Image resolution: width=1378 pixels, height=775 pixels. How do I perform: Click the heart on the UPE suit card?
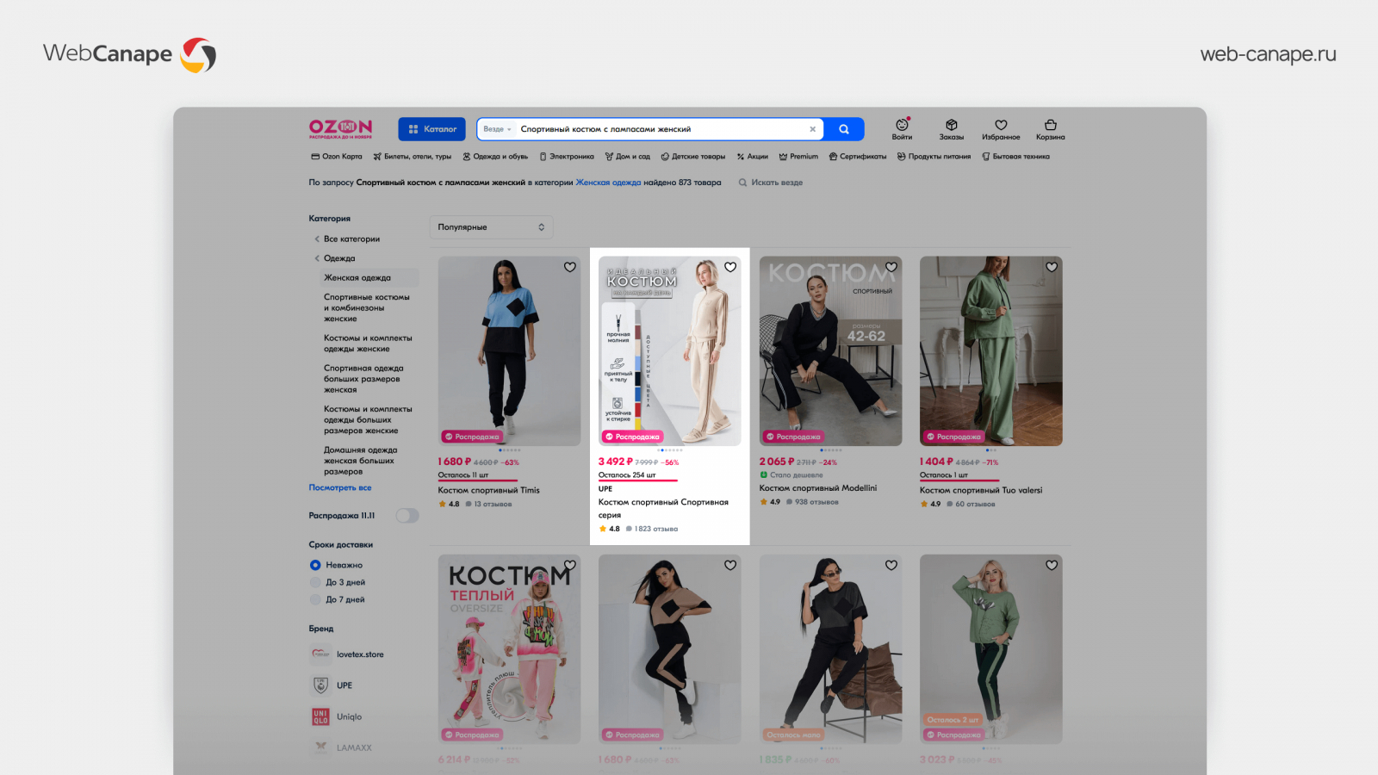point(730,267)
